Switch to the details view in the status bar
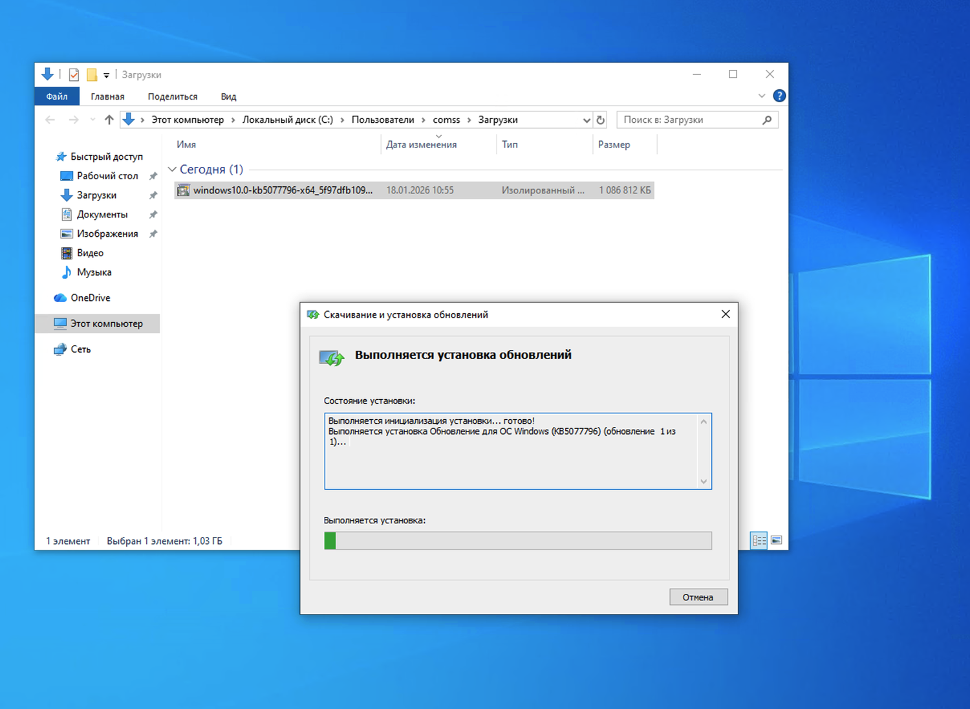This screenshot has width=970, height=709. click(x=759, y=540)
